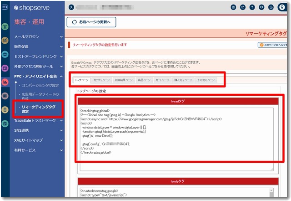The width and height of the screenshot is (291, 201).
Task: Switch to the カテゴリページ tab
Action: [102, 80]
